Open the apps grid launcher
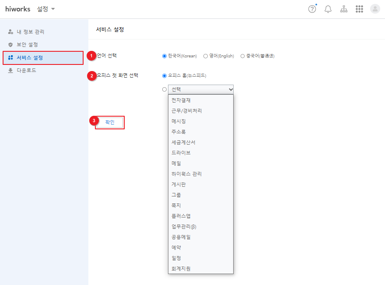The width and height of the screenshot is (385, 285). pyautogui.click(x=359, y=9)
